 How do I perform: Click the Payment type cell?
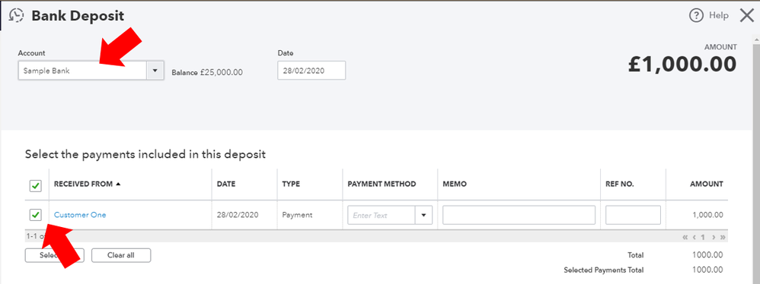pyautogui.click(x=297, y=214)
